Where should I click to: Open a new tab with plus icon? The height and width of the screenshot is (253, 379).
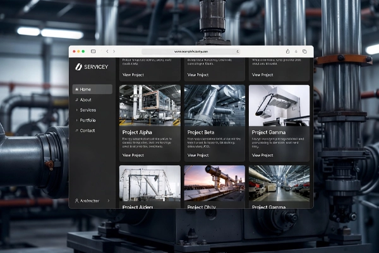tap(296, 51)
